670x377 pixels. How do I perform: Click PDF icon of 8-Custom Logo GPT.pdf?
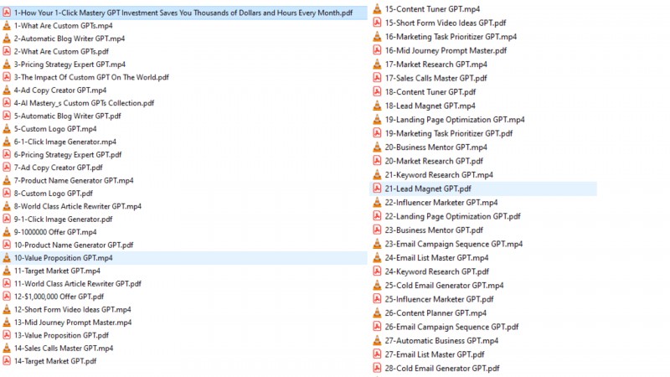point(7,194)
